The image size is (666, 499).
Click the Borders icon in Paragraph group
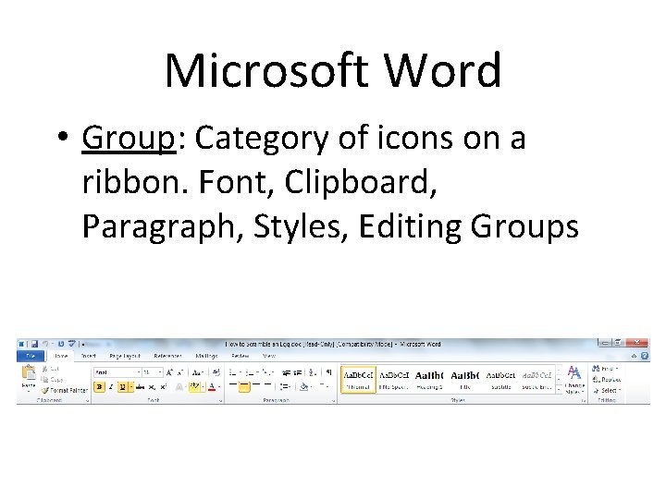point(323,385)
